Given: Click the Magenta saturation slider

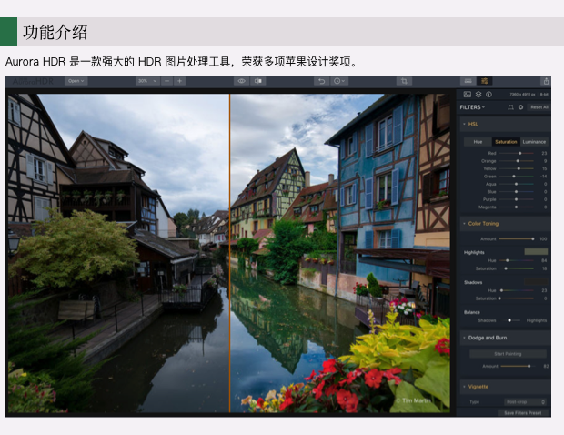Looking at the screenshot, I should 516,207.
